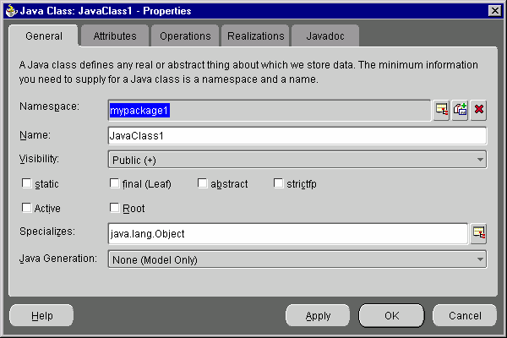
Task: Click into the Name text field
Action: (x=297, y=135)
